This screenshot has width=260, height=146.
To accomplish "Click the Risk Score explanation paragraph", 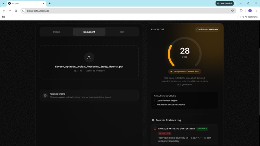I will point(185,81).
